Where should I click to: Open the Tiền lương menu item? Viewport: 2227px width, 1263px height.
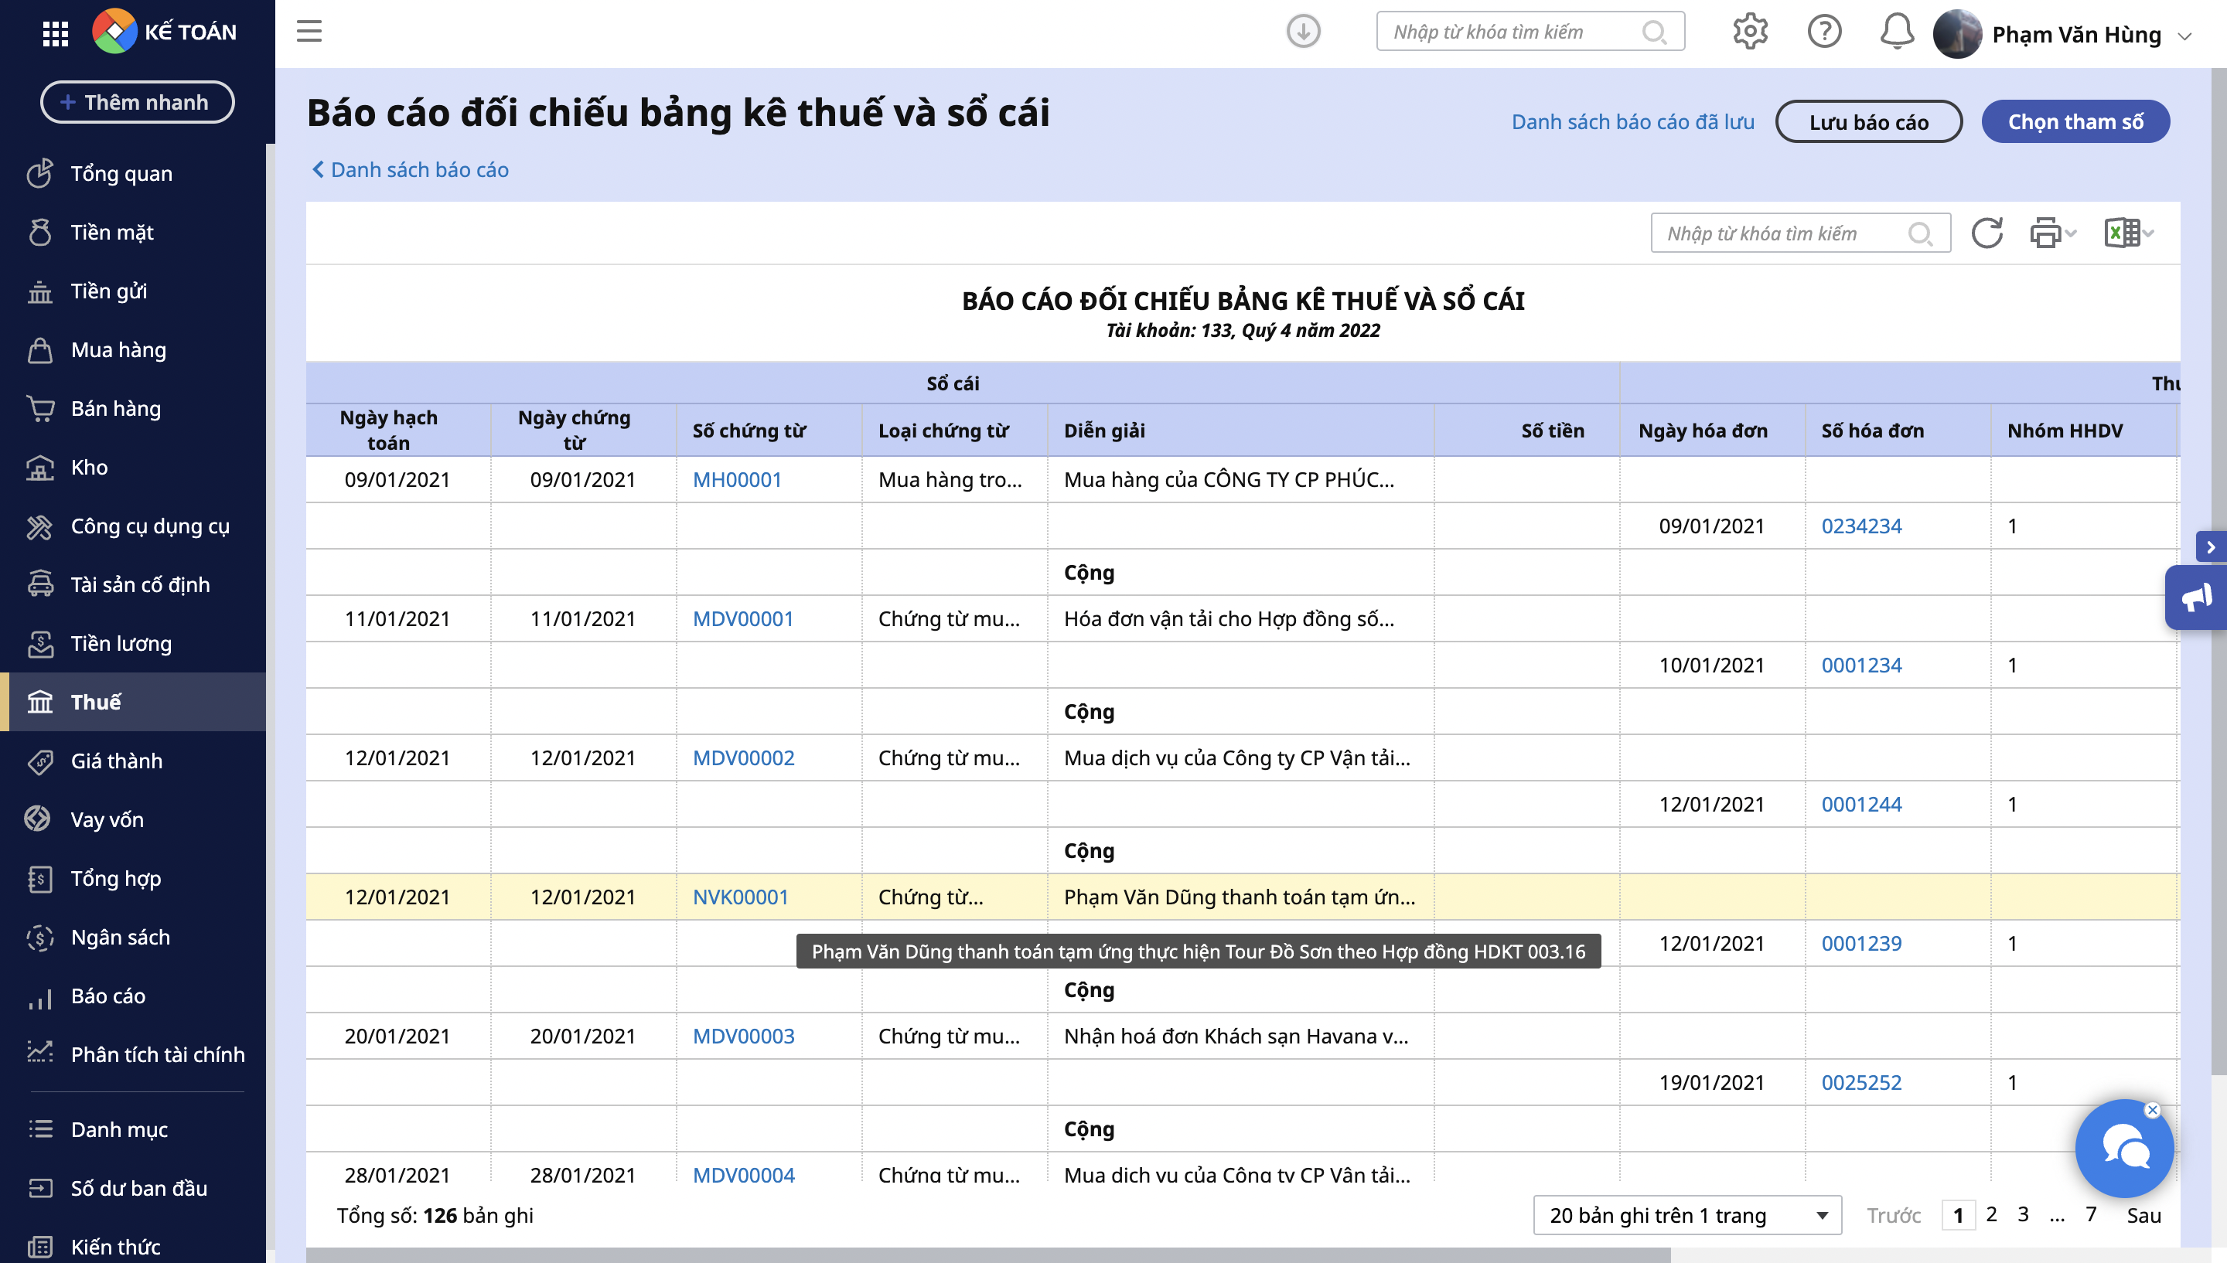[121, 644]
